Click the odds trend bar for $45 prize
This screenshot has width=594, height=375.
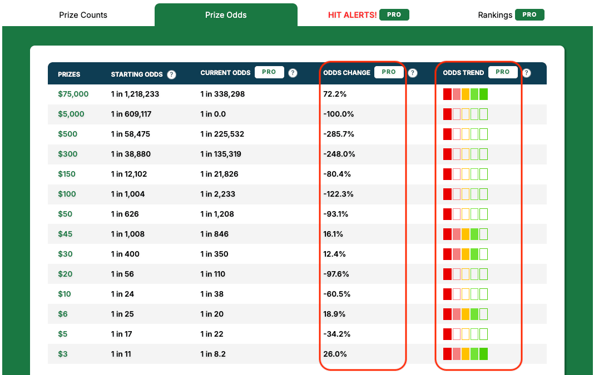[466, 234]
